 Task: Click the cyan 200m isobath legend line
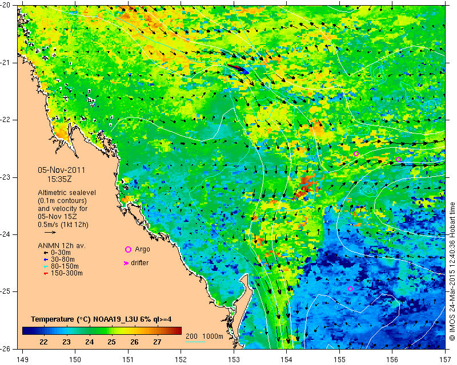[195, 342]
